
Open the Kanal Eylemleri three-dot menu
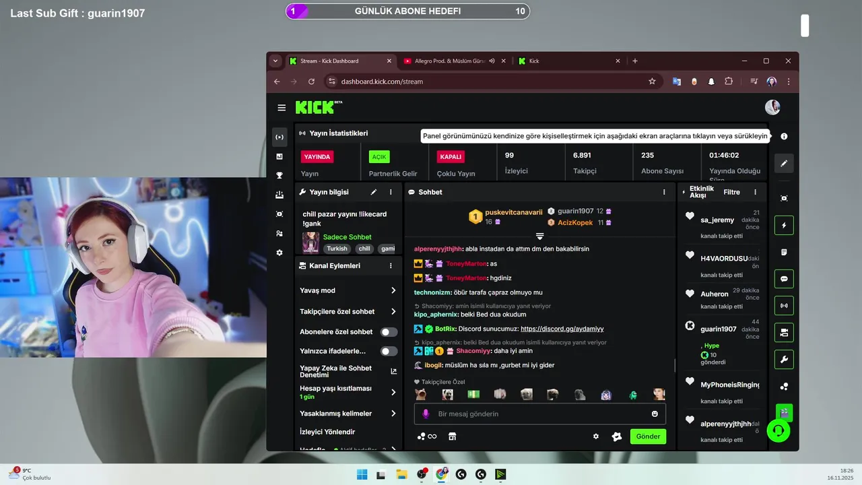point(391,265)
